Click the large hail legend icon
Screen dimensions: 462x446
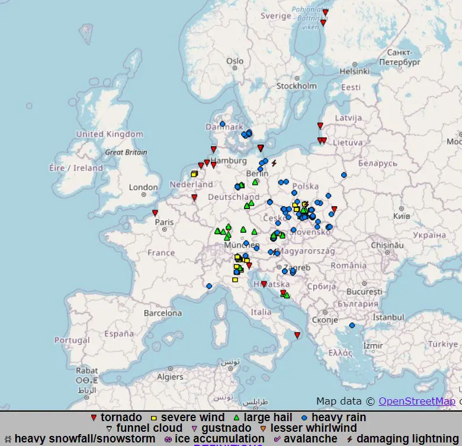pyautogui.click(x=236, y=418)
